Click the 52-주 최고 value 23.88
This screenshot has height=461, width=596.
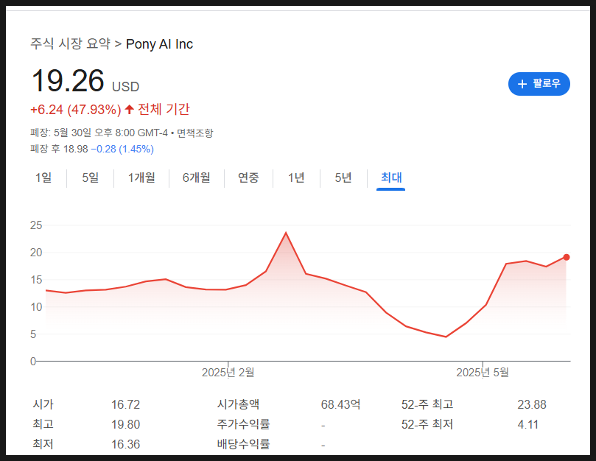(x=531, y=404)
